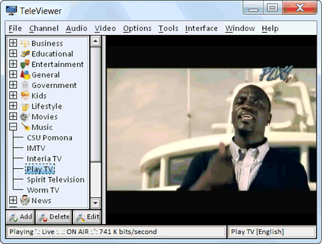Open the File menu

[15, 28]
